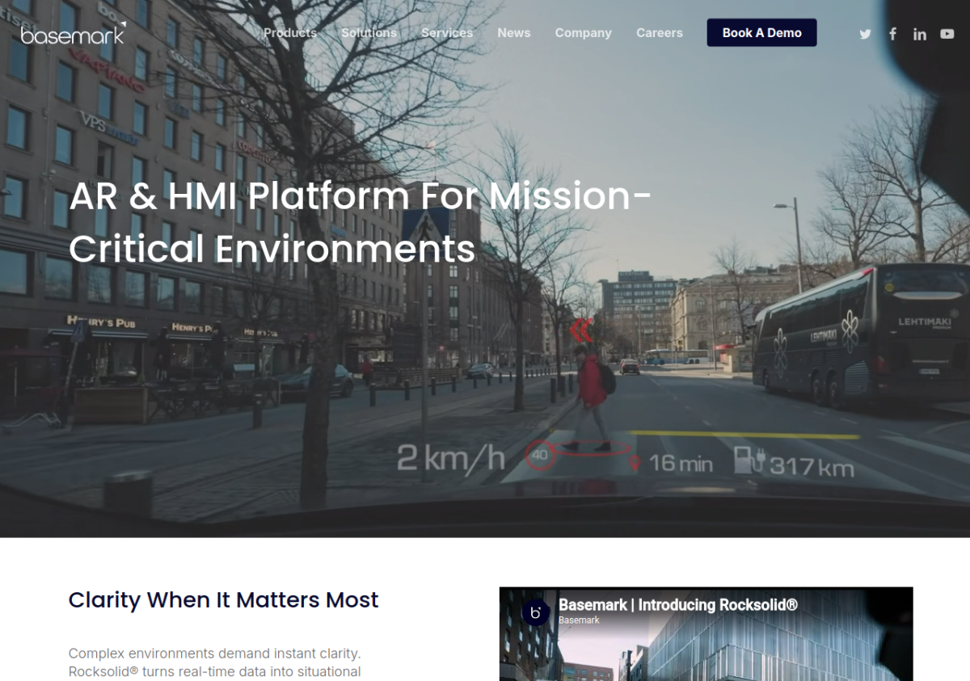The height and width of the screenshot is (681, 970).
Task: Play the Introducing Rocksolid video thumbnail
Action: coord(706,634)
